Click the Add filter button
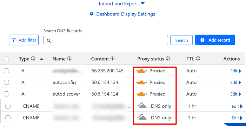The height and width of the screenshot is (127, 246). pyautogui.click(x=24, y=40)
